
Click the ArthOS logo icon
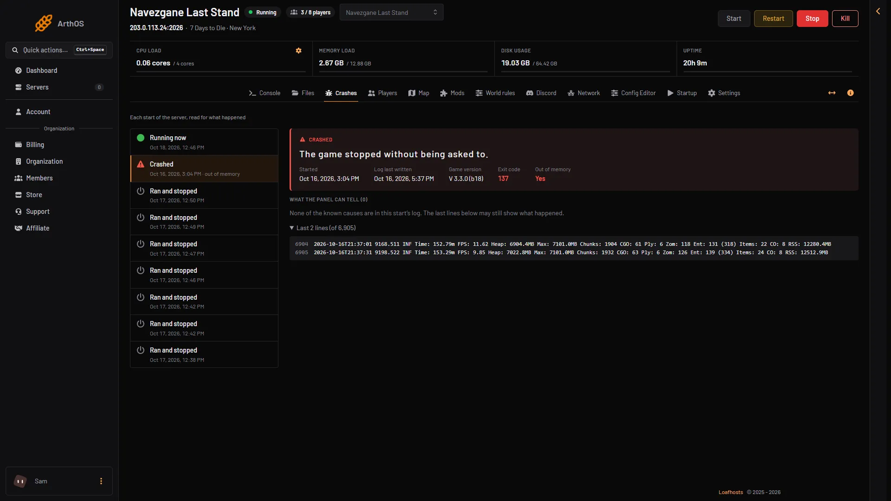pyautogui.click(x=44, y=23)
